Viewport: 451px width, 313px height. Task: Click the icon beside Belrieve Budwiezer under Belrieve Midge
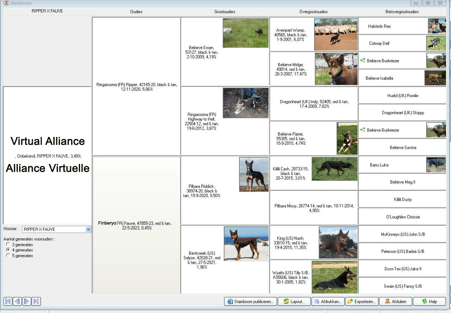tap(362, 61)
